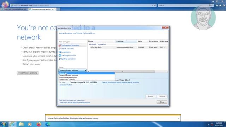Image resolution: width=226 pixels, height=127 pixels.
Task: Click Fix connection problems button on page
Action: pyautogui.click(x=28, y=73)
